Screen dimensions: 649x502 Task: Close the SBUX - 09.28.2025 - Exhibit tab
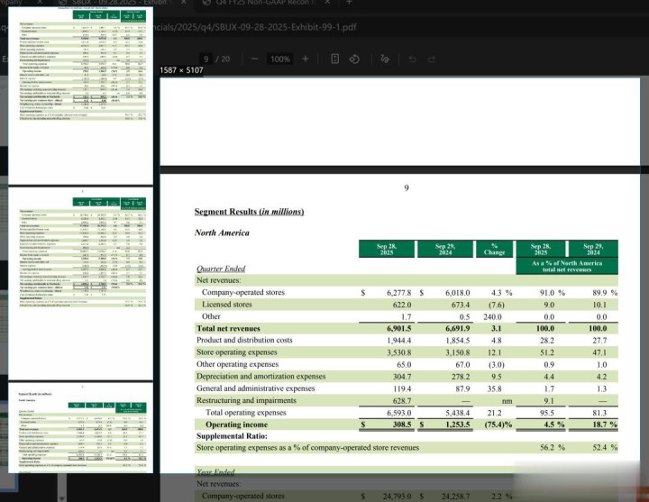click(185, 3)
